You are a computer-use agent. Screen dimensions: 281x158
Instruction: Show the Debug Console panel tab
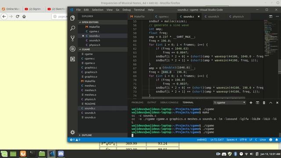click(x=169, y=103)
